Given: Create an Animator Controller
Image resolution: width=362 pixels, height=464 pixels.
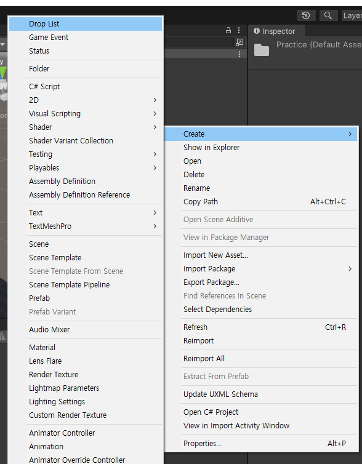Looking at the screenshot, I should 86,433.
